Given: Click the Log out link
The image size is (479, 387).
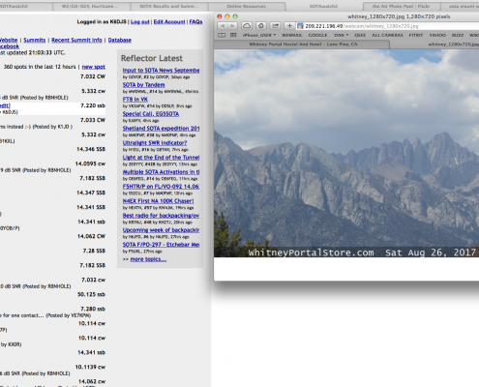Looking at the screenshot, I should [140, 22].
